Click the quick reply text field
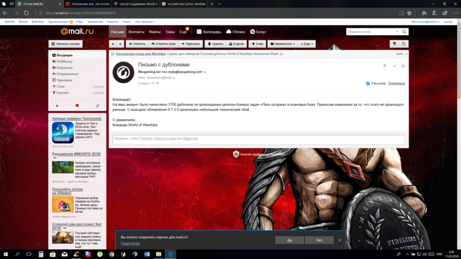461x259 pixels. coord(259,139)
